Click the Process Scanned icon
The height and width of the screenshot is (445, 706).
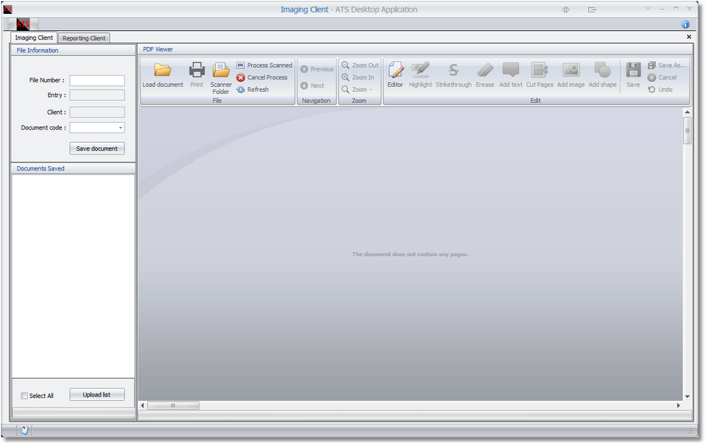click(241, 65)
